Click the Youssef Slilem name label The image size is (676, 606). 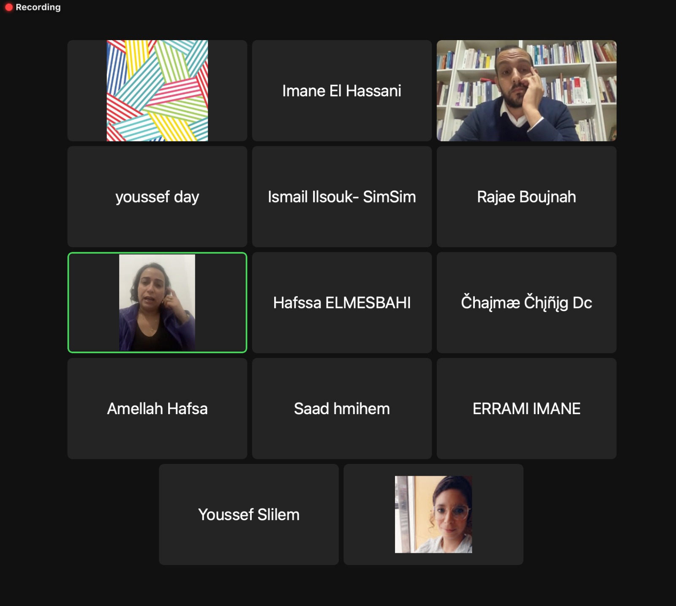pos(249,515)
